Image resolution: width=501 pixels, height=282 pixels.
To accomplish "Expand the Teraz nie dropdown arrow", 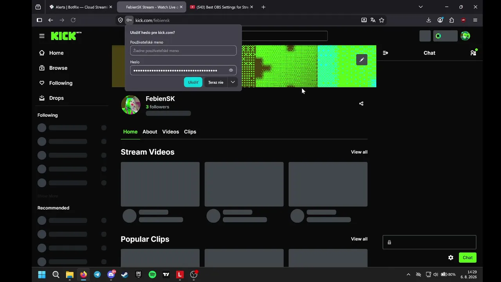I will pos(232,82).
